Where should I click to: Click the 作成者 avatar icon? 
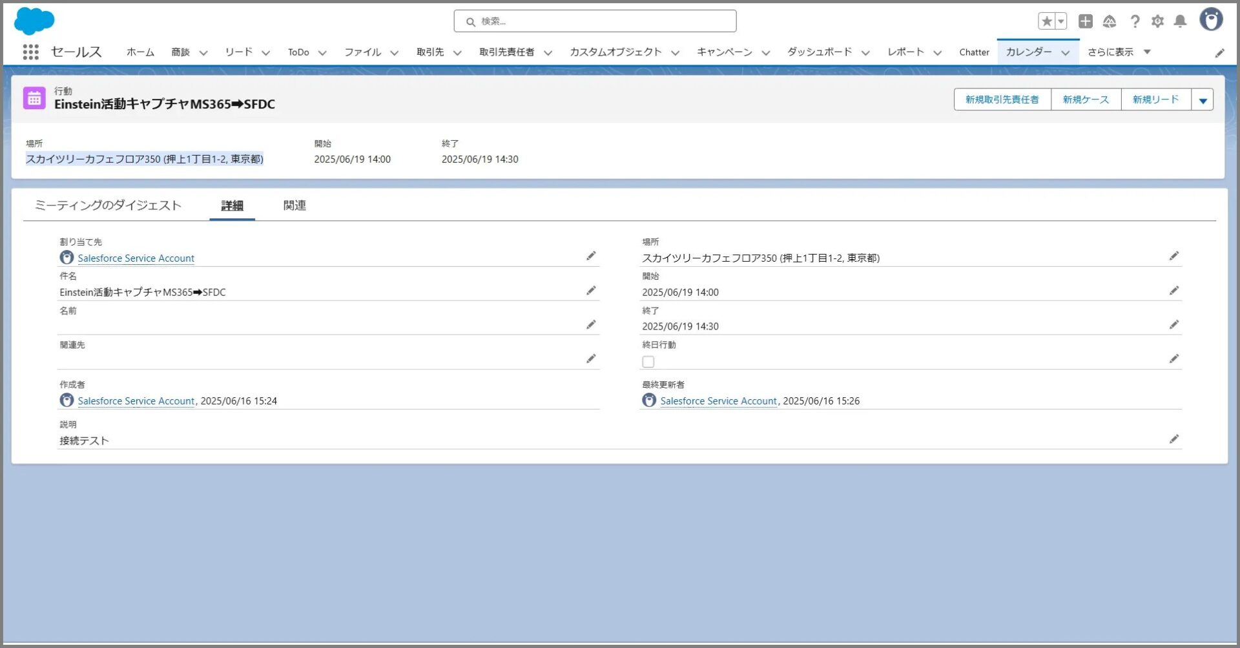click(x=67, y=400)
